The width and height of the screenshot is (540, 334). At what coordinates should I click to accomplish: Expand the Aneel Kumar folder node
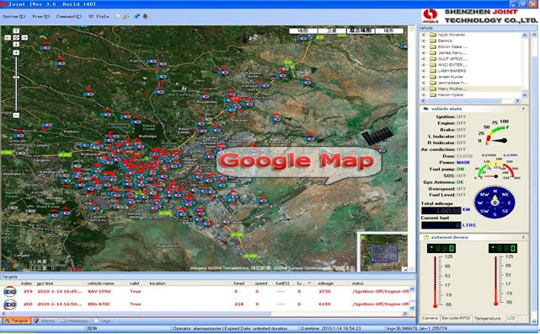tap(424, 77)
